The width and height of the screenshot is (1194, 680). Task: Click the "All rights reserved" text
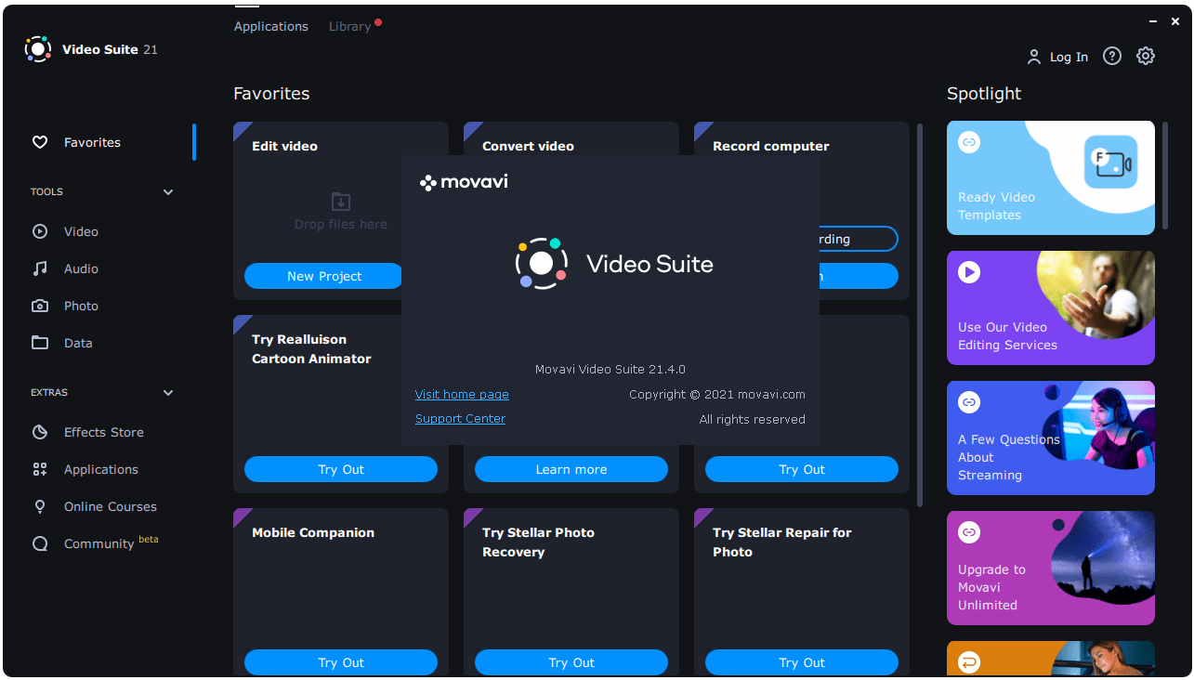coord(753,419)
